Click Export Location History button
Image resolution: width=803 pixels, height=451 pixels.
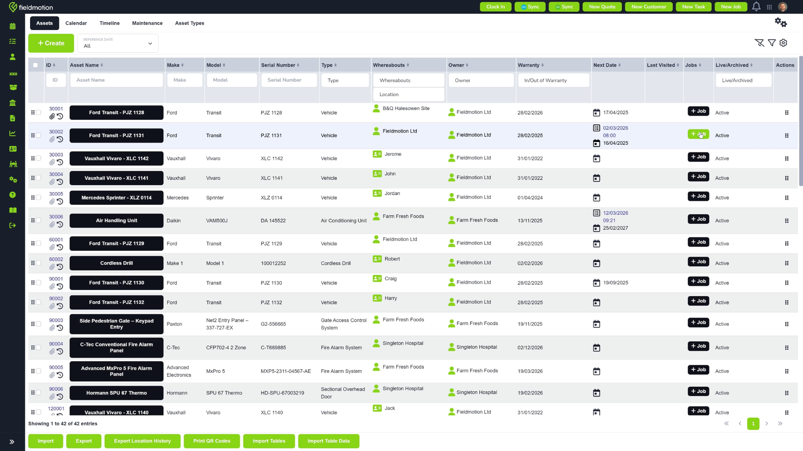click(x=143, y=441)
